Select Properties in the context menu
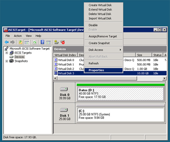The image size is (170, 142). point(104,70)
